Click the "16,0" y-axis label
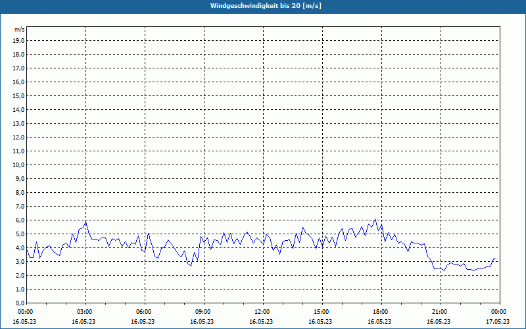This screenshot has width=526, height=329. click(18, 82)
